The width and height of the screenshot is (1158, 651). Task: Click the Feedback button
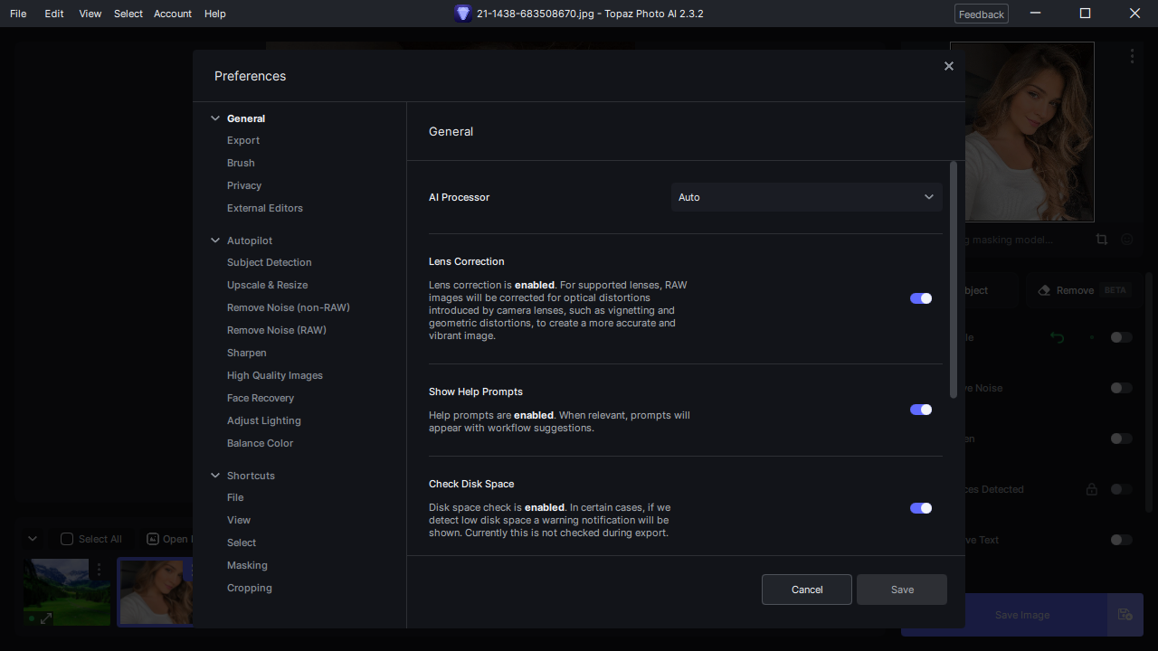tap(982, 14)
